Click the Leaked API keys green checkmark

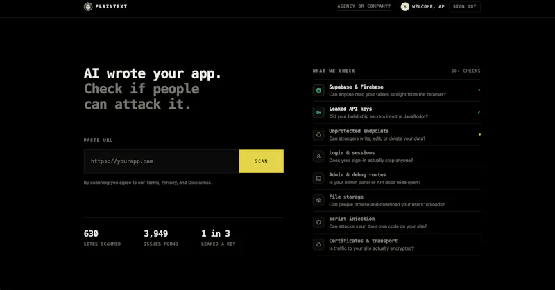coord(479,112)
